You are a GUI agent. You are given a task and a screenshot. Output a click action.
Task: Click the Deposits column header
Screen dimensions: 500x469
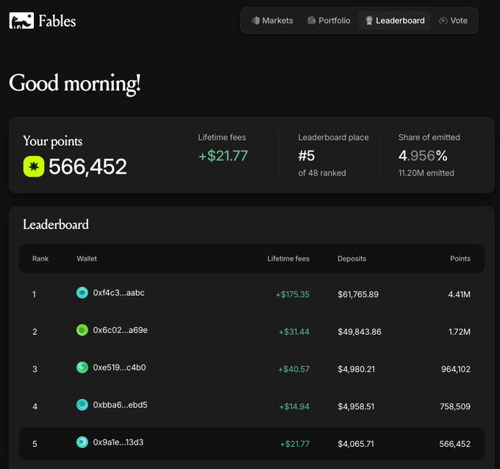[351, 258]
